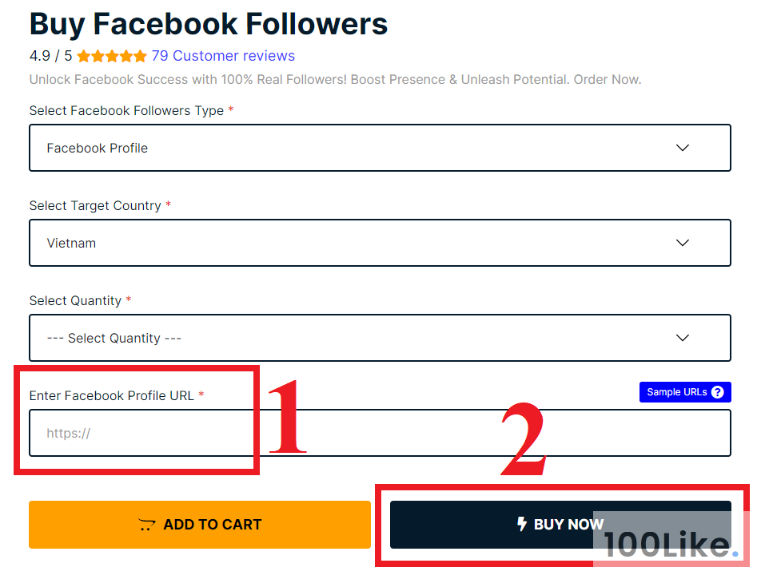
Task: Click the question mark help icon
Action: coord(717,392)
